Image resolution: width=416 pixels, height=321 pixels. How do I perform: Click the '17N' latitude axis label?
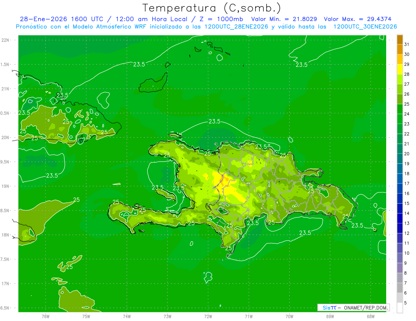point(5,284)
